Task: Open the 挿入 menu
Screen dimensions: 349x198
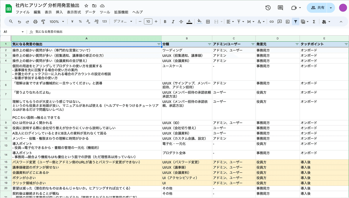Action: tap(59, 12)
